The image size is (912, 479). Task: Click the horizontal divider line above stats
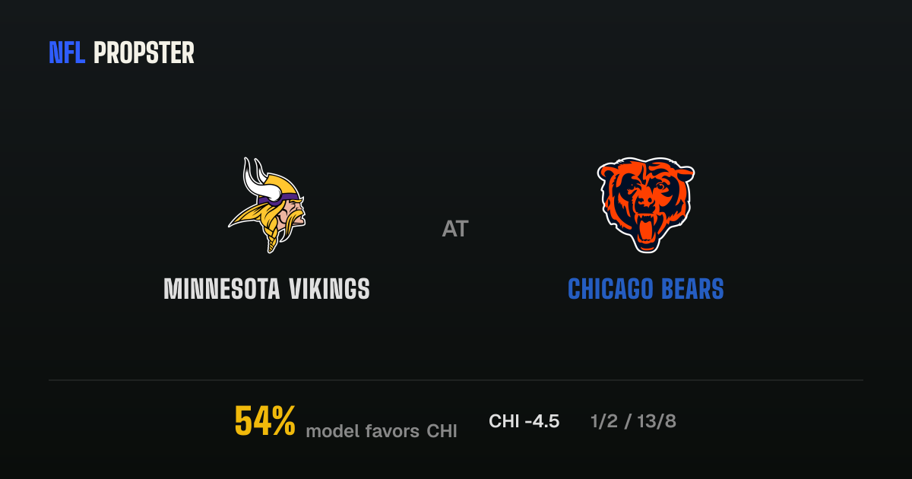point(456,380)
